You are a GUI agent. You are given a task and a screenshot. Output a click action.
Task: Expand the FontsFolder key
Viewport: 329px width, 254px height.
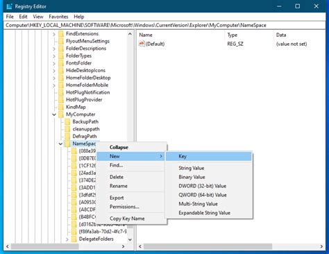pos(54,64)
